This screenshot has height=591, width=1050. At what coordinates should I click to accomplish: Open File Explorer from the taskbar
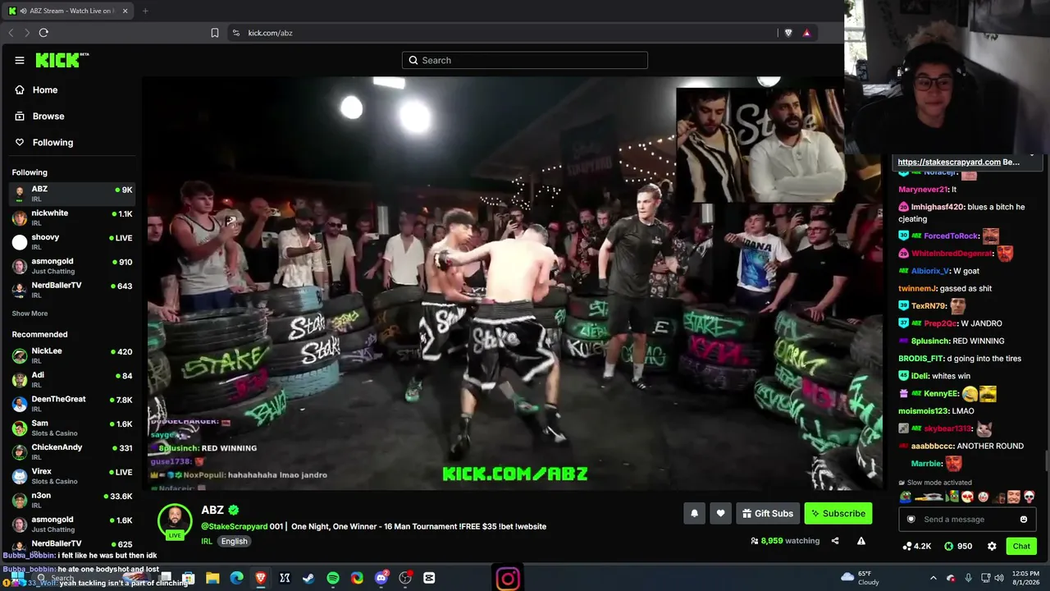tap(212, 579)
